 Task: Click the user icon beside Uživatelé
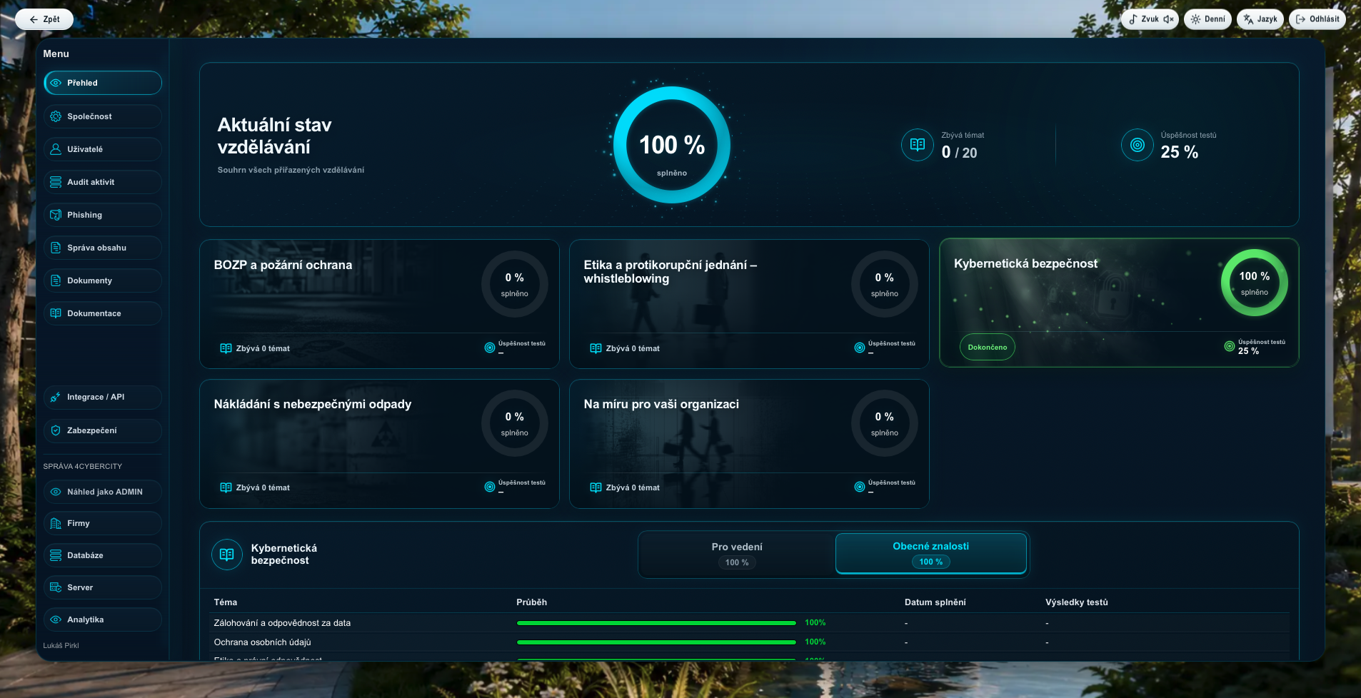point(56,149)
